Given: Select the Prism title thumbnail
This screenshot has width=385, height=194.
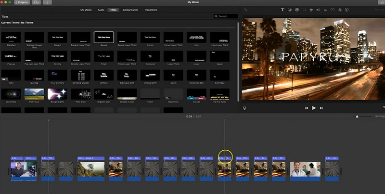Looking at the screenshot, I should [x=104, y=56].
